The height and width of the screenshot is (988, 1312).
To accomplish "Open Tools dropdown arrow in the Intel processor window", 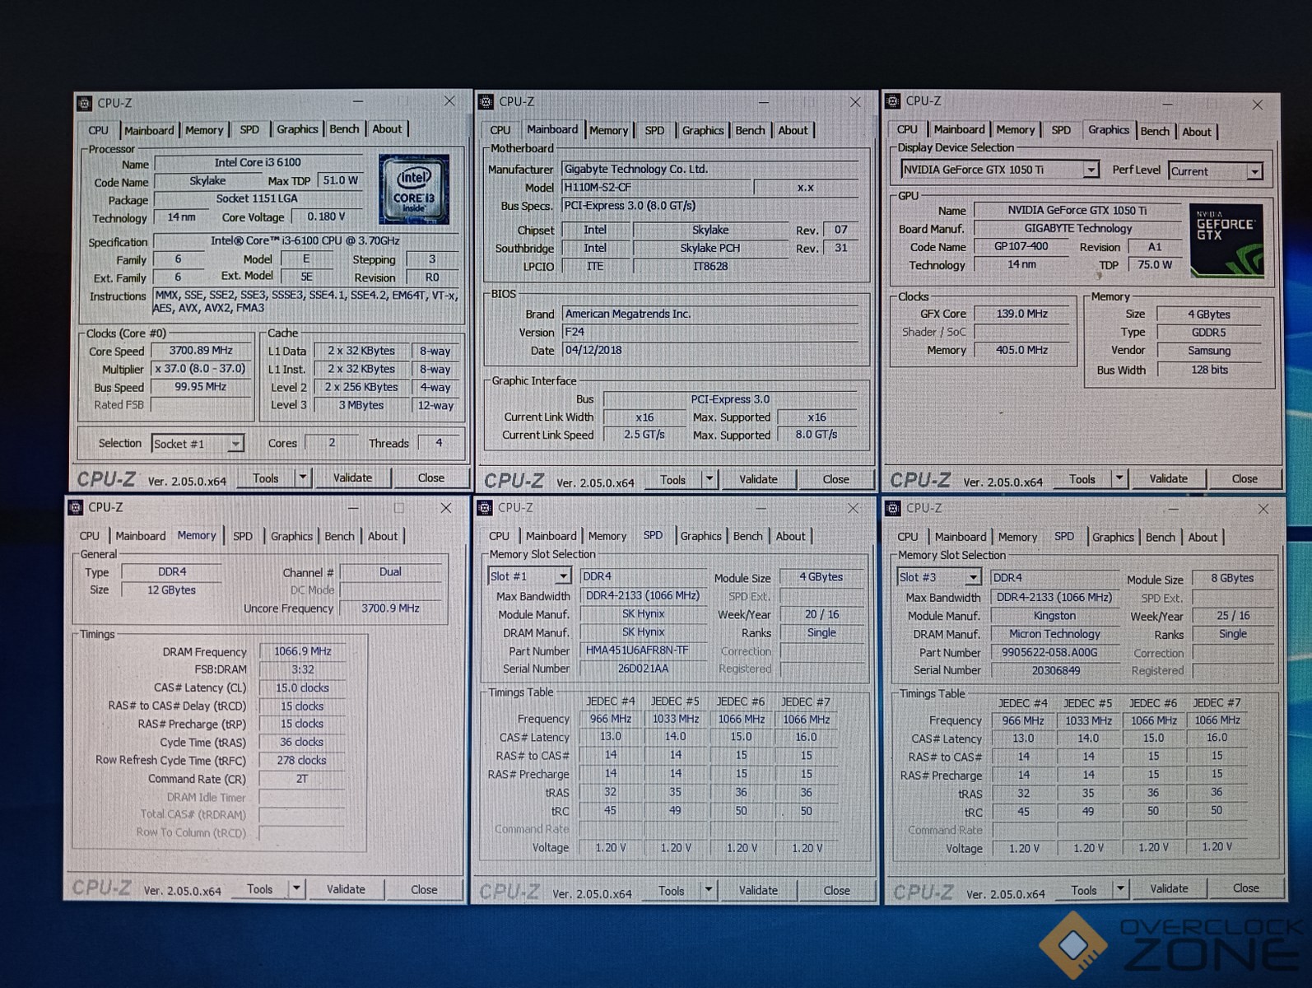I will click(x=302, y=478).
